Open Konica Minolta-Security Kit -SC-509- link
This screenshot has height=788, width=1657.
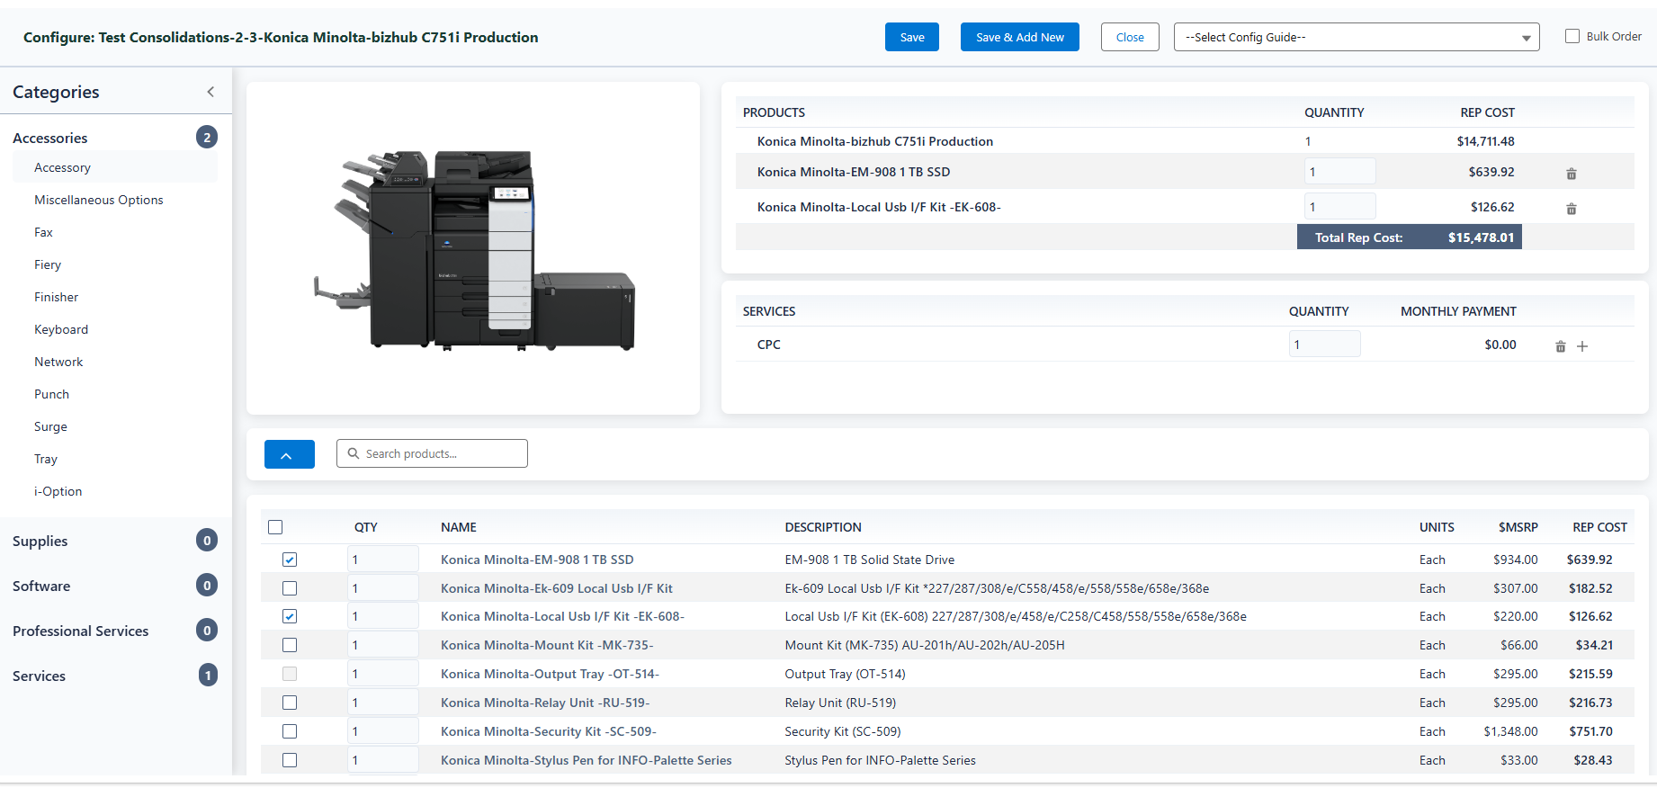point(549,731)
